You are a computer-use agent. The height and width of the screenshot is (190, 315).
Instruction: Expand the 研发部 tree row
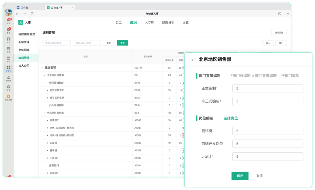tap(47, 143)
